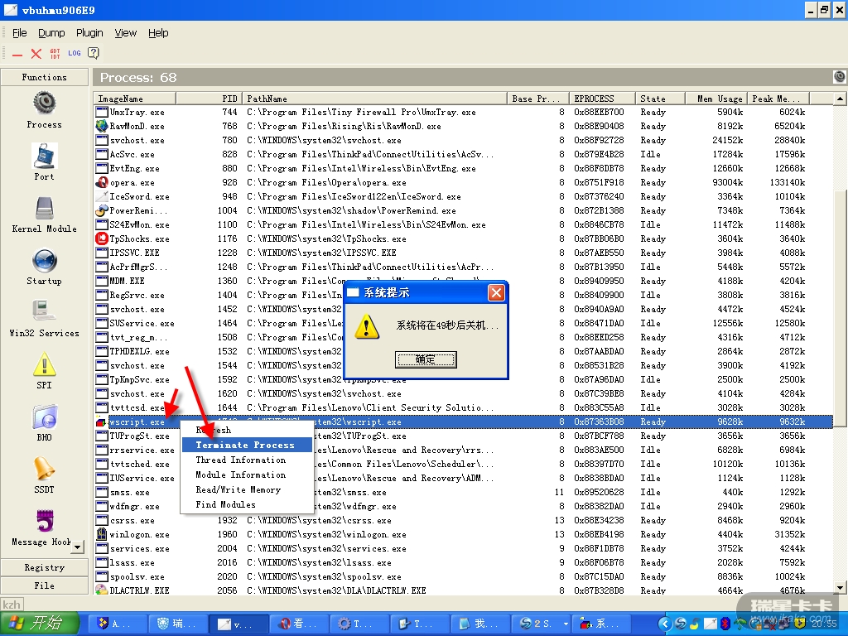Open the SPI function icon
The height and width of the screenshot is (636, 848).
tap(45, 365)
